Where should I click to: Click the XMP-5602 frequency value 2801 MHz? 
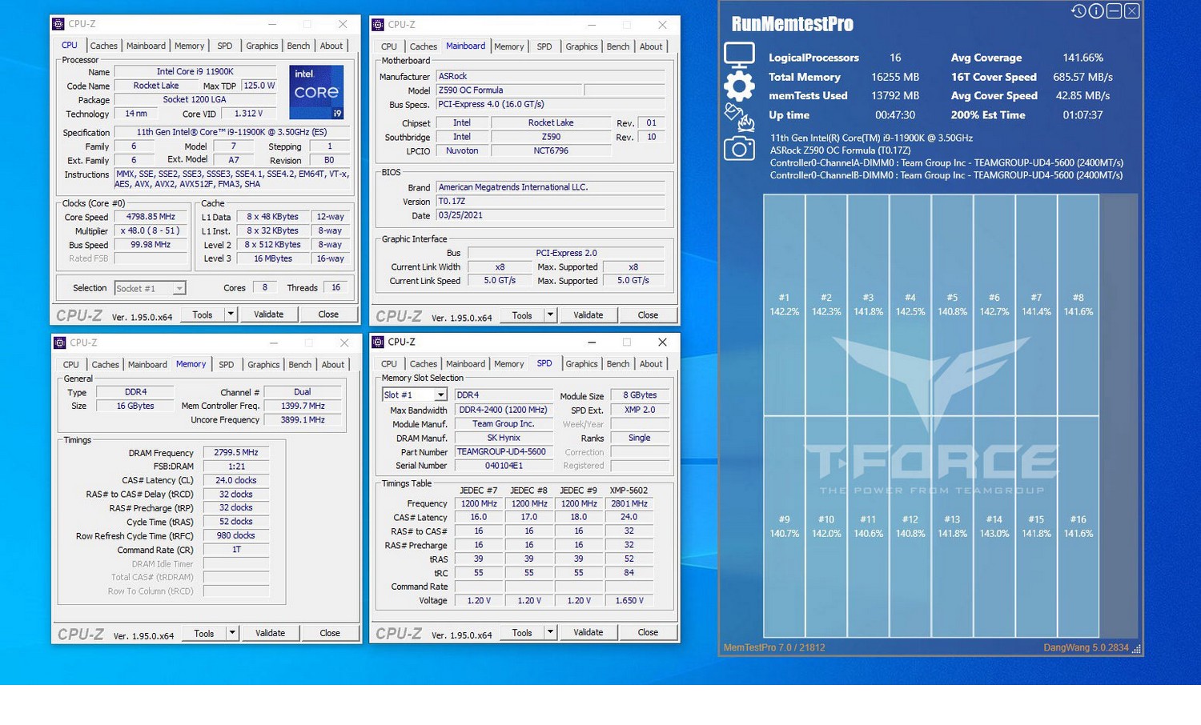click(x=629, y=503)
